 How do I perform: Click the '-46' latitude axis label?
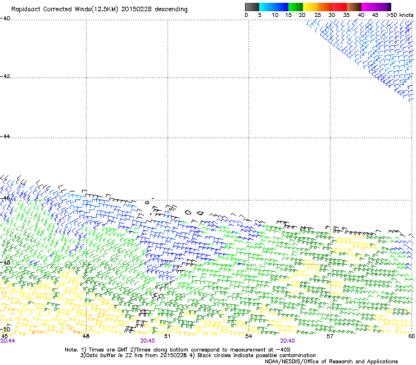(5, 198)
